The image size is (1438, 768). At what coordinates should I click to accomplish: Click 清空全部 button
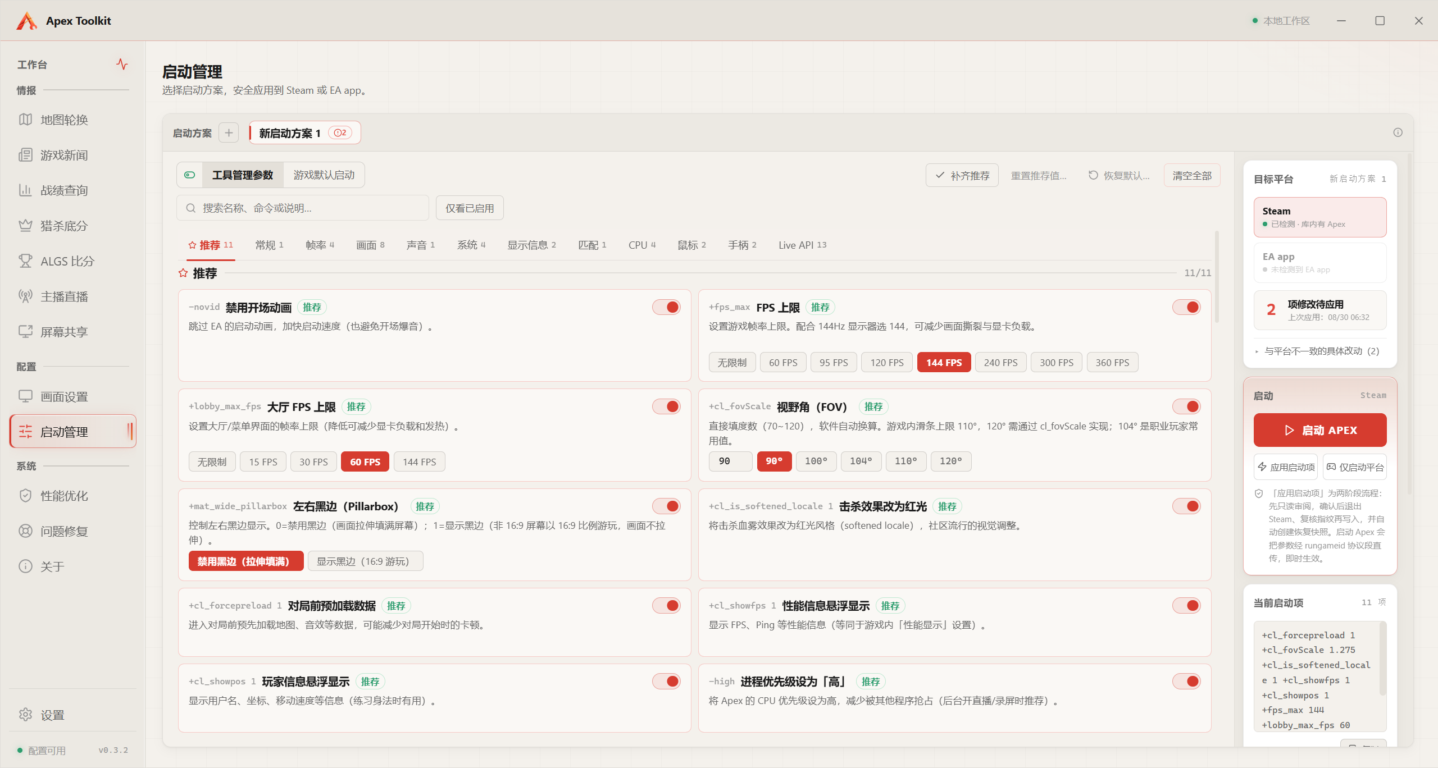(1192, 176)
